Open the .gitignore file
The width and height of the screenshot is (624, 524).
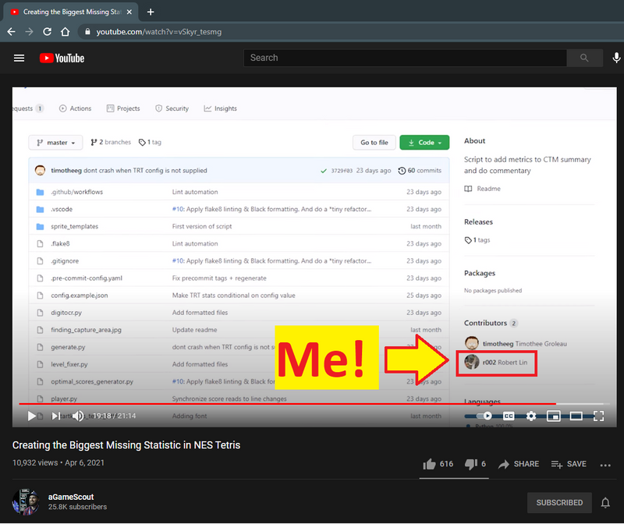pos(65,261)
